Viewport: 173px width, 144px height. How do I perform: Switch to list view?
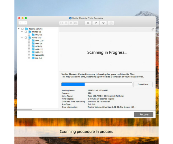point(66,23)
